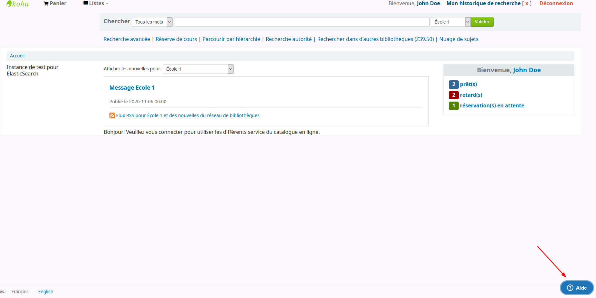Expand the Tous les mots search type dropdown
This screenshot has width=596, height=298.
(152, 22)
